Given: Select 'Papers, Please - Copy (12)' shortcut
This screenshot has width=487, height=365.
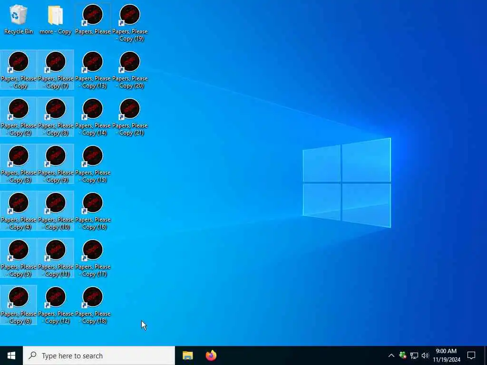Looking at the screenshot, I should 56,306.
